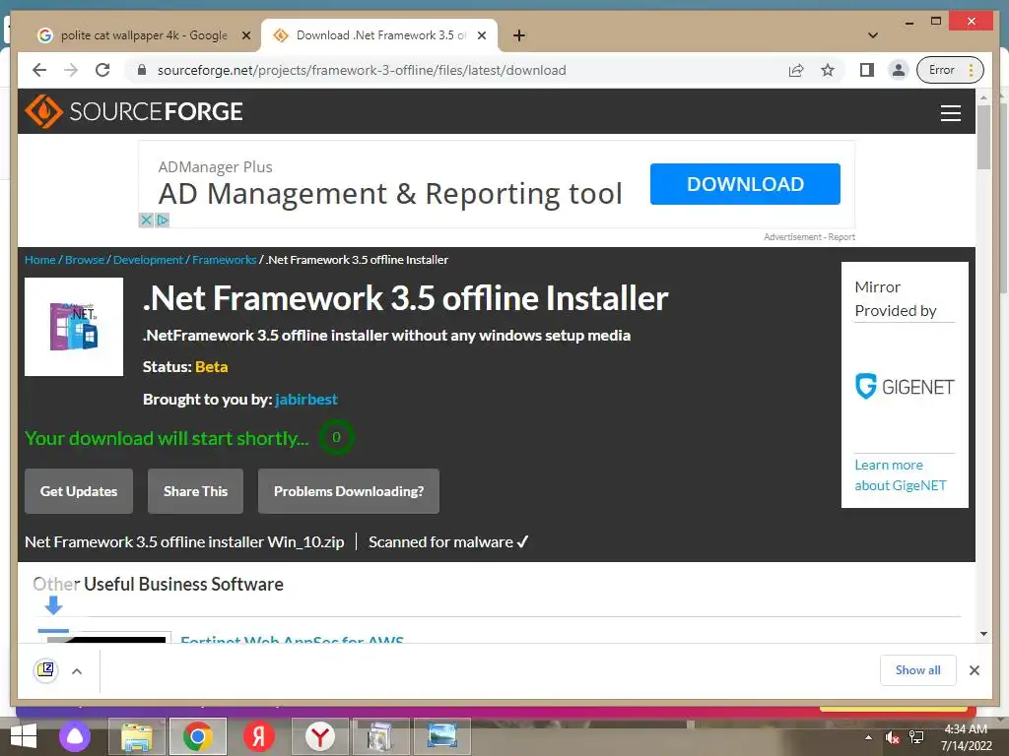View site info via the padlock icon
Viewport: 1009px width, 756px height.
pyautogui.click(x=142, y=70)
